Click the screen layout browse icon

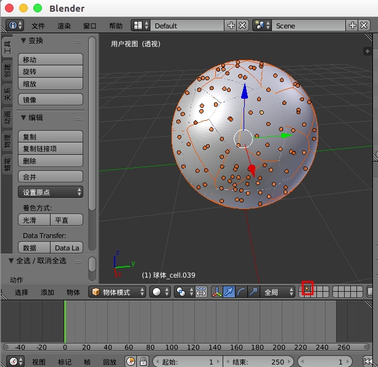pos(139,25)
